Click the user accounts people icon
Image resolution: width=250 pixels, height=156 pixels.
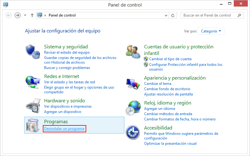[x=133, y=51]
